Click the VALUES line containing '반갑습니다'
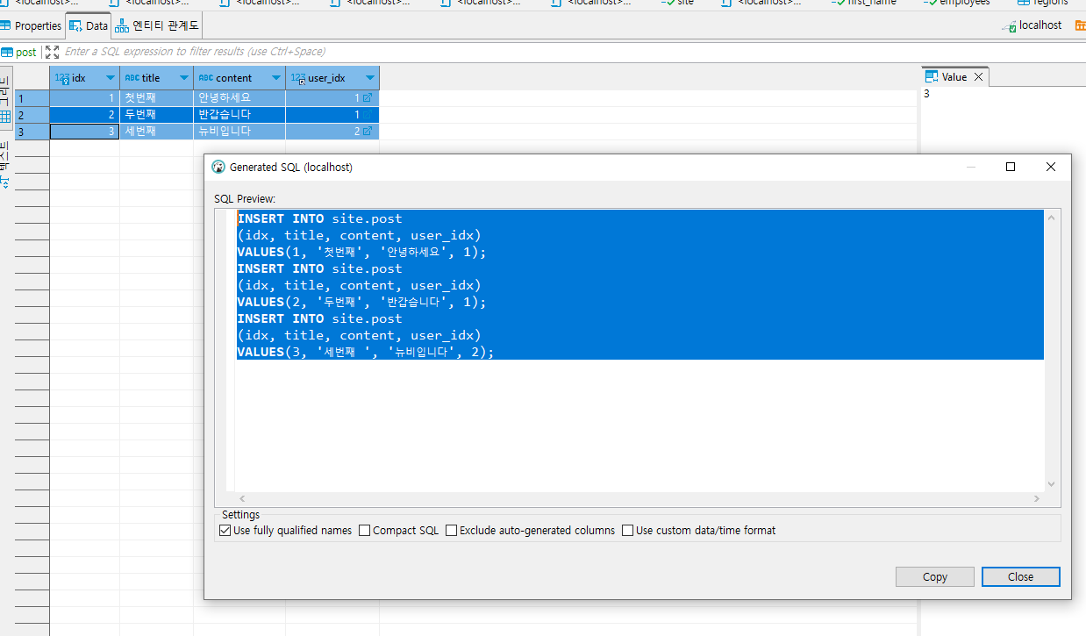Screen dimensions: 1086x636 coord(361,302)
